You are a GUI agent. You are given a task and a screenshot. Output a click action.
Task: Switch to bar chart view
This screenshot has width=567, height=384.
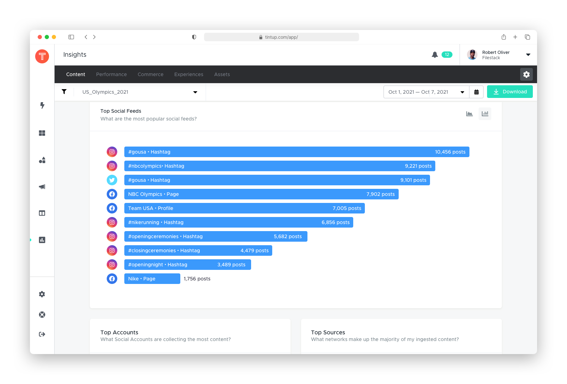pyautogui.click(x=485, y=113)
